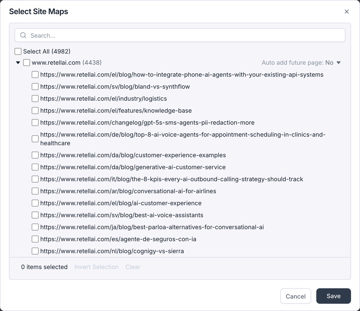
Task: Click the el/features/knowledge-base URL text
Action: pos(116,111)
